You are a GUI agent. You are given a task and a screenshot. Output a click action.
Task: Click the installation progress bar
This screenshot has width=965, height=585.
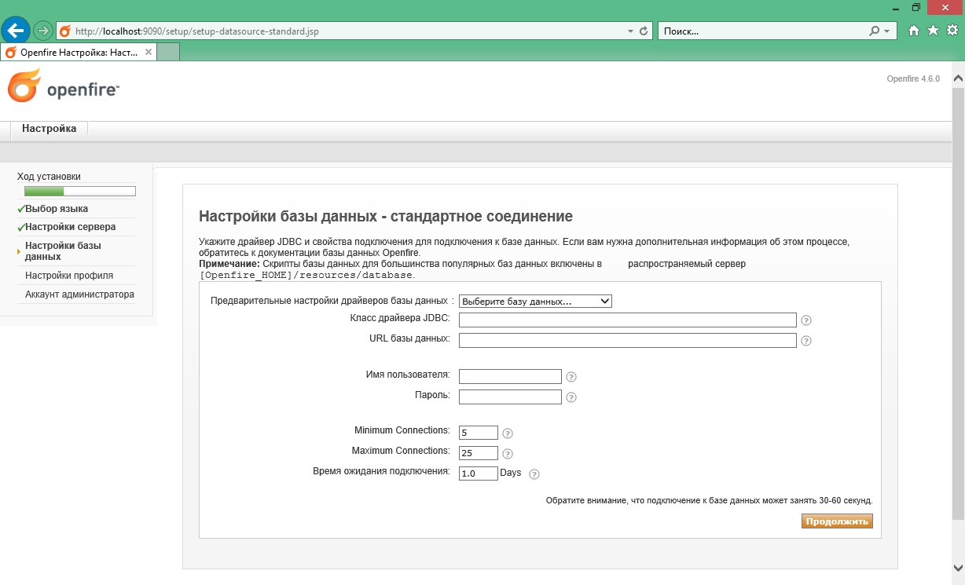[80, 191]
